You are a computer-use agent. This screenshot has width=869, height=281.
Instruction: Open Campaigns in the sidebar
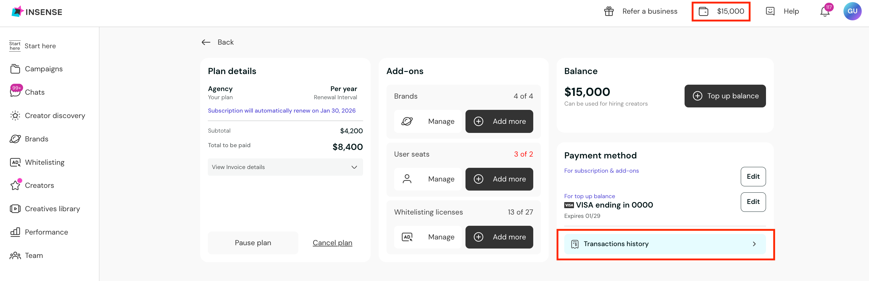tap(43, 69)
